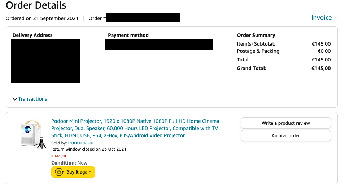Click the small chevron arrow next to Invoice
This screenshot has width=345, height=189.
click(x=336, y=18)
